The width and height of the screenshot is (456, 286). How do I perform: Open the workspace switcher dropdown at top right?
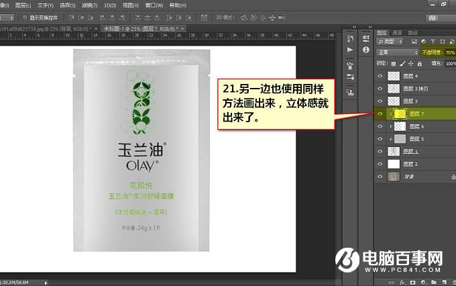click(x=441, y=18)
